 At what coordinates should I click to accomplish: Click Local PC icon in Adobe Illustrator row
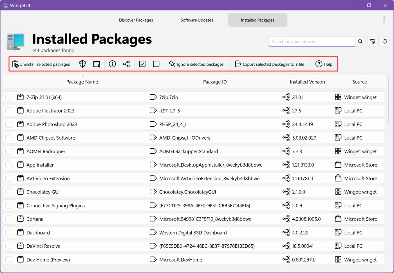338,111
